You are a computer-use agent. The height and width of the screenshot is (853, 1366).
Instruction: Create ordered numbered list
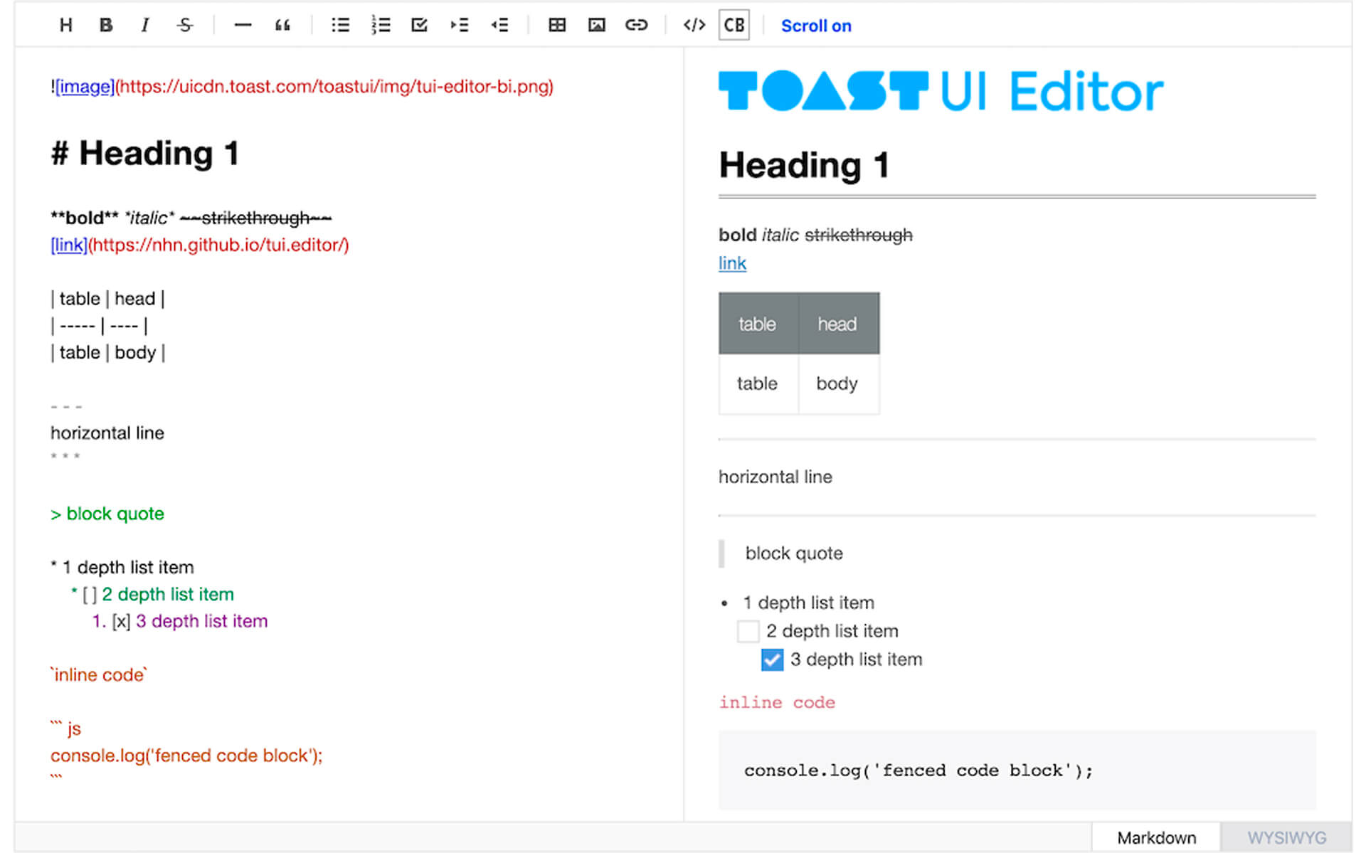(x=380, y=26)
